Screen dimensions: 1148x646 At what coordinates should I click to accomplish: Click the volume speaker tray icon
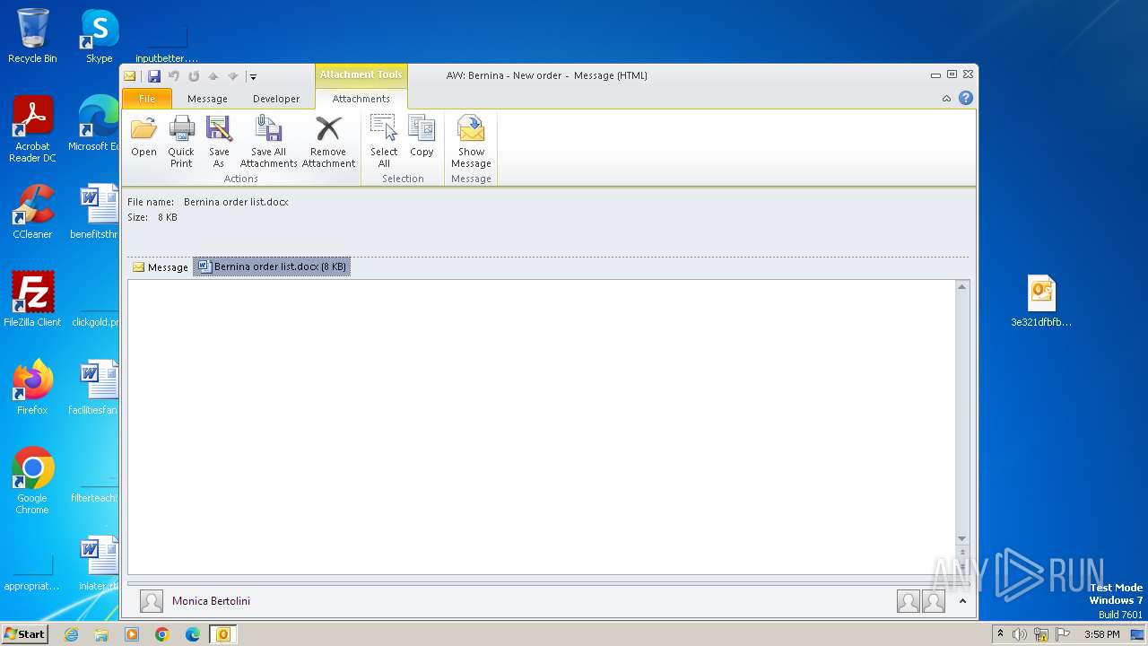[1020, 634]
